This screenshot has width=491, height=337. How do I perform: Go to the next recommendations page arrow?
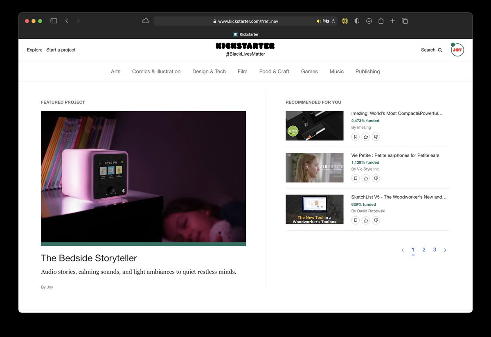pyautogui.click(x=445, y=250)
